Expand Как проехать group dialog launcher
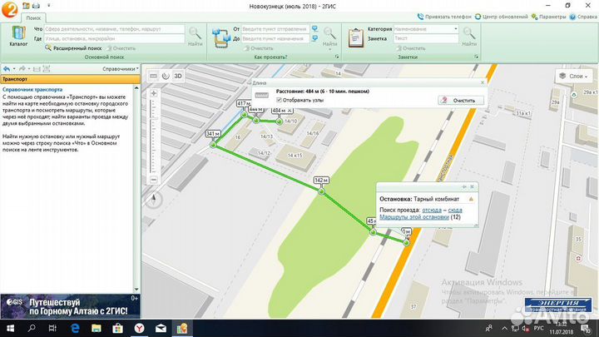Screen dimensions: 599x337 click(337, 57)
